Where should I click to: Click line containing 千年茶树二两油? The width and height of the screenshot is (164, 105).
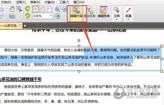click(80, 94)
